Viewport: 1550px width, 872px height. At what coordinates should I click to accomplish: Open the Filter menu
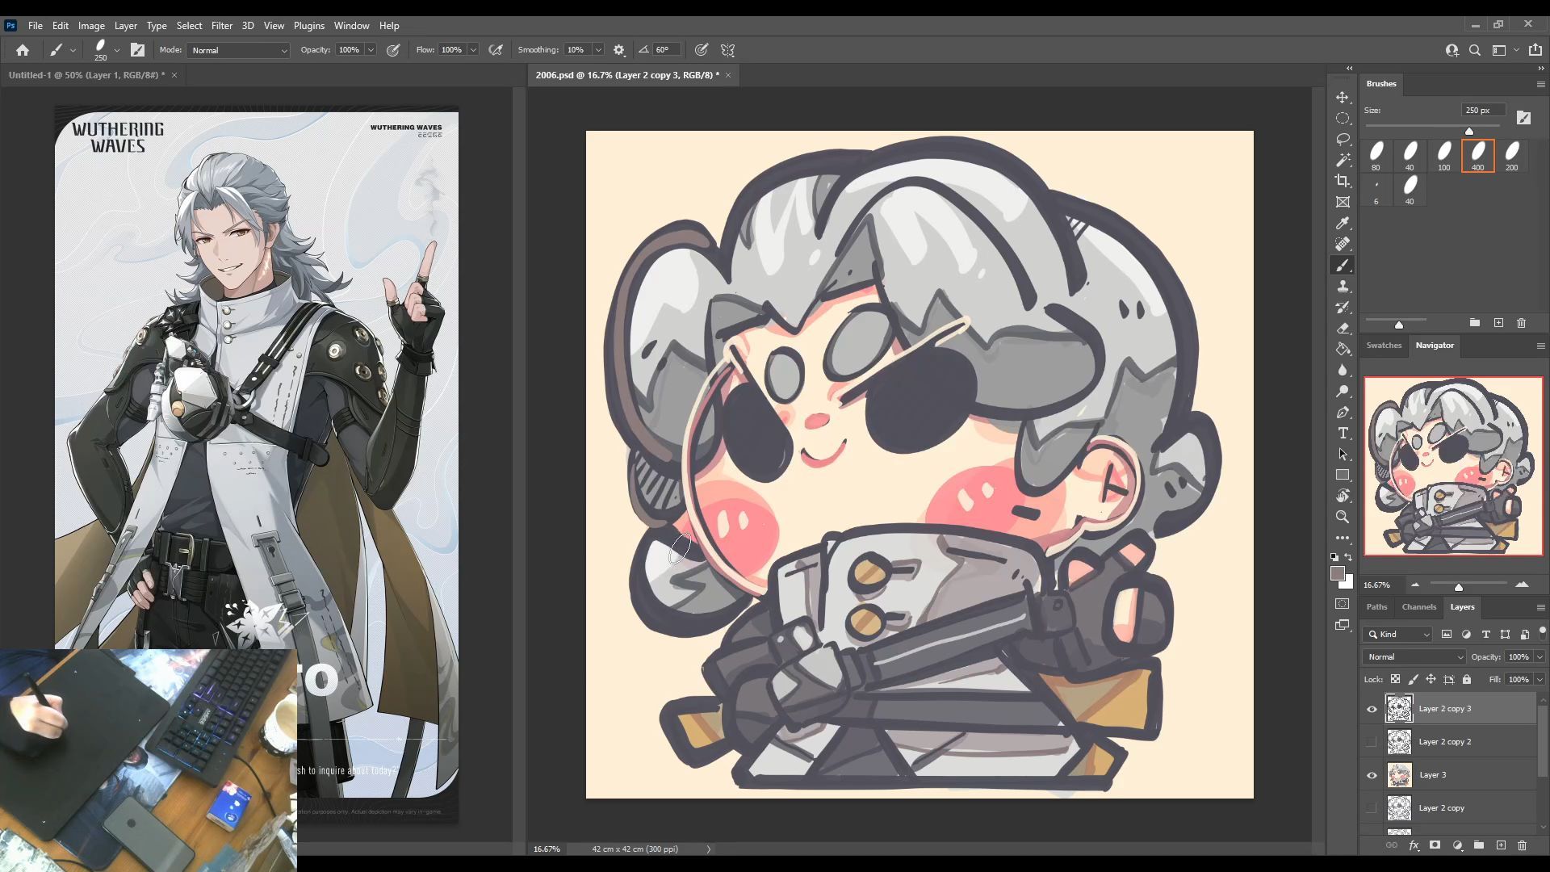pyautogui.click(x=221, y=26)
